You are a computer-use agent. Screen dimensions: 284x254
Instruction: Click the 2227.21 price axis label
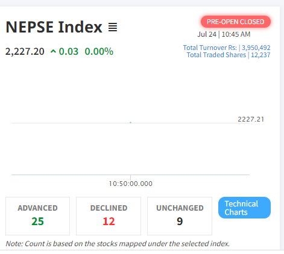click(x=251, y=119)
